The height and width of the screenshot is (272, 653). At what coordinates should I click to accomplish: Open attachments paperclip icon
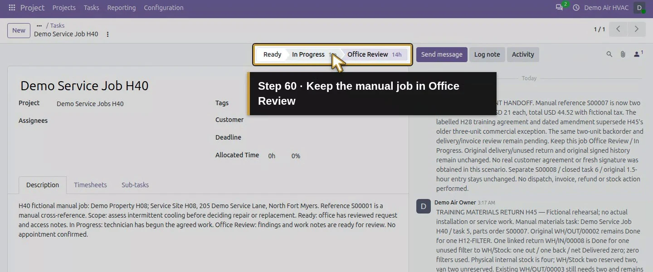click(x=623, y=54)
